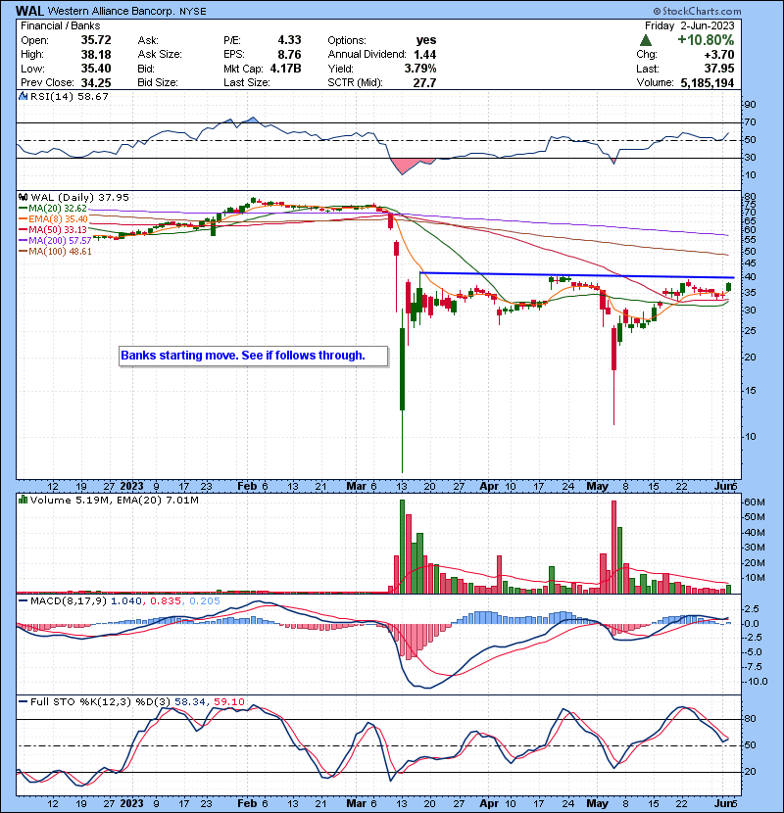The height and width of the screenshot is (813, 784).
Task: Click the Last Size: label
Action: (x=246, y=82)
